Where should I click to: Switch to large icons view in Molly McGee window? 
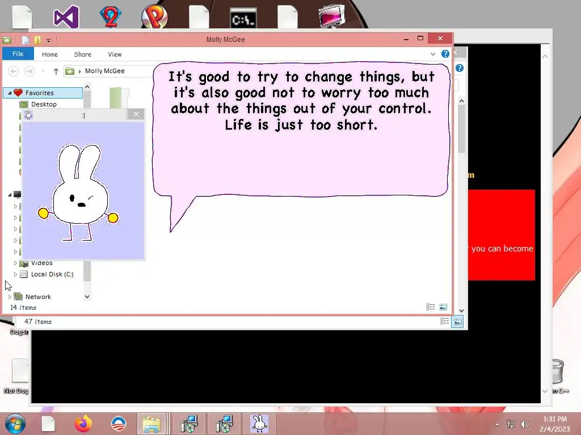(443, 307)
